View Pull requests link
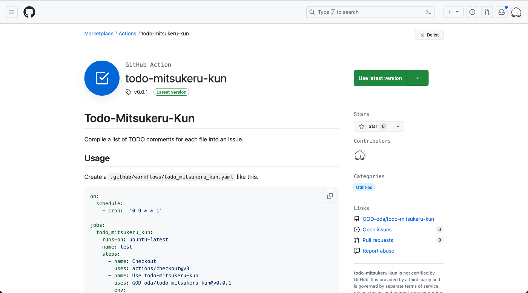 pos(378,240)
